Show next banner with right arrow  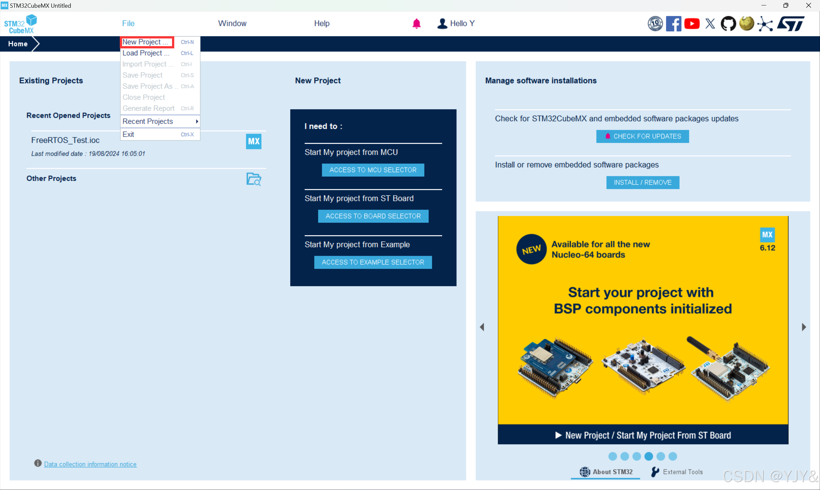(x=804, y=327)
